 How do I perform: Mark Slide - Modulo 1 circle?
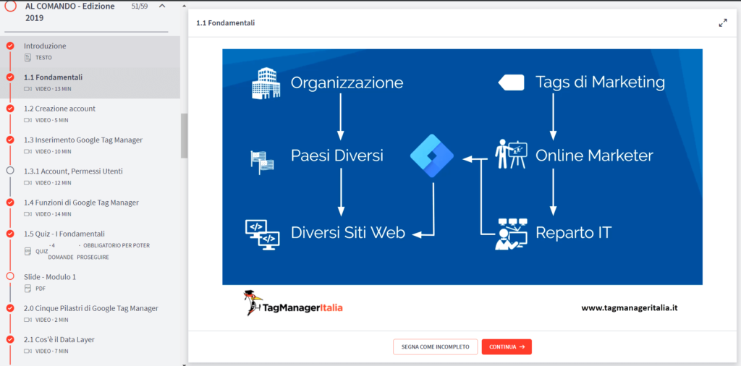(10, 276)
